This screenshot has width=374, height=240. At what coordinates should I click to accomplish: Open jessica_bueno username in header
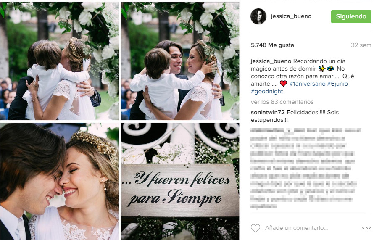pos(291,16)
